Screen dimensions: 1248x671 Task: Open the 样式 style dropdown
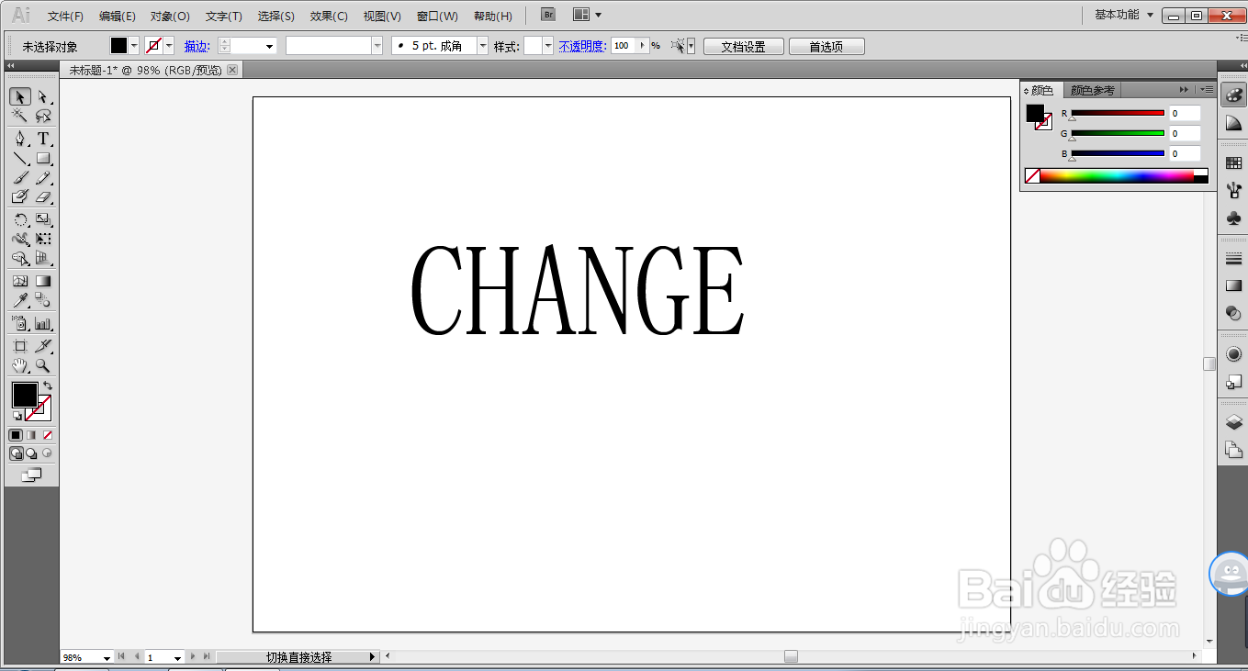pos(548,46)
